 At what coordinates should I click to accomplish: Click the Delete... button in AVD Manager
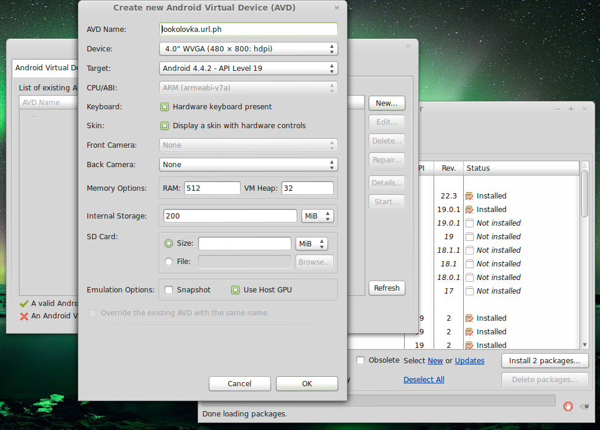(x=386, y=141)
